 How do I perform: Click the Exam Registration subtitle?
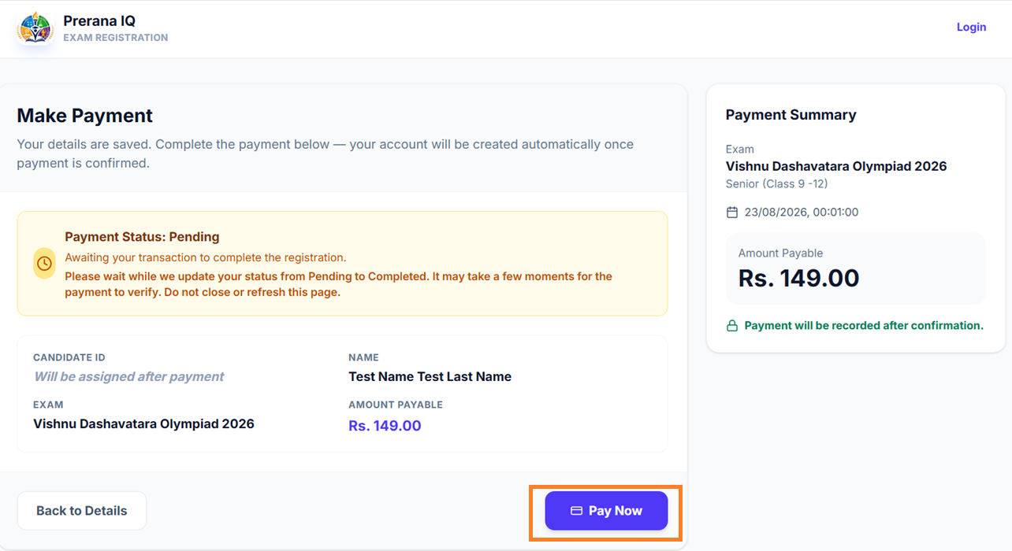116,38
